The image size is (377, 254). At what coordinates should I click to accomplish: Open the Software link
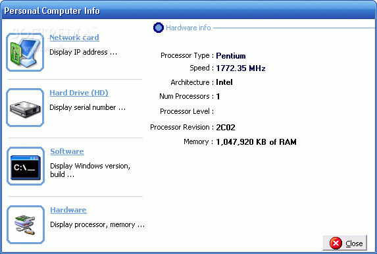(x=67, y=151)
